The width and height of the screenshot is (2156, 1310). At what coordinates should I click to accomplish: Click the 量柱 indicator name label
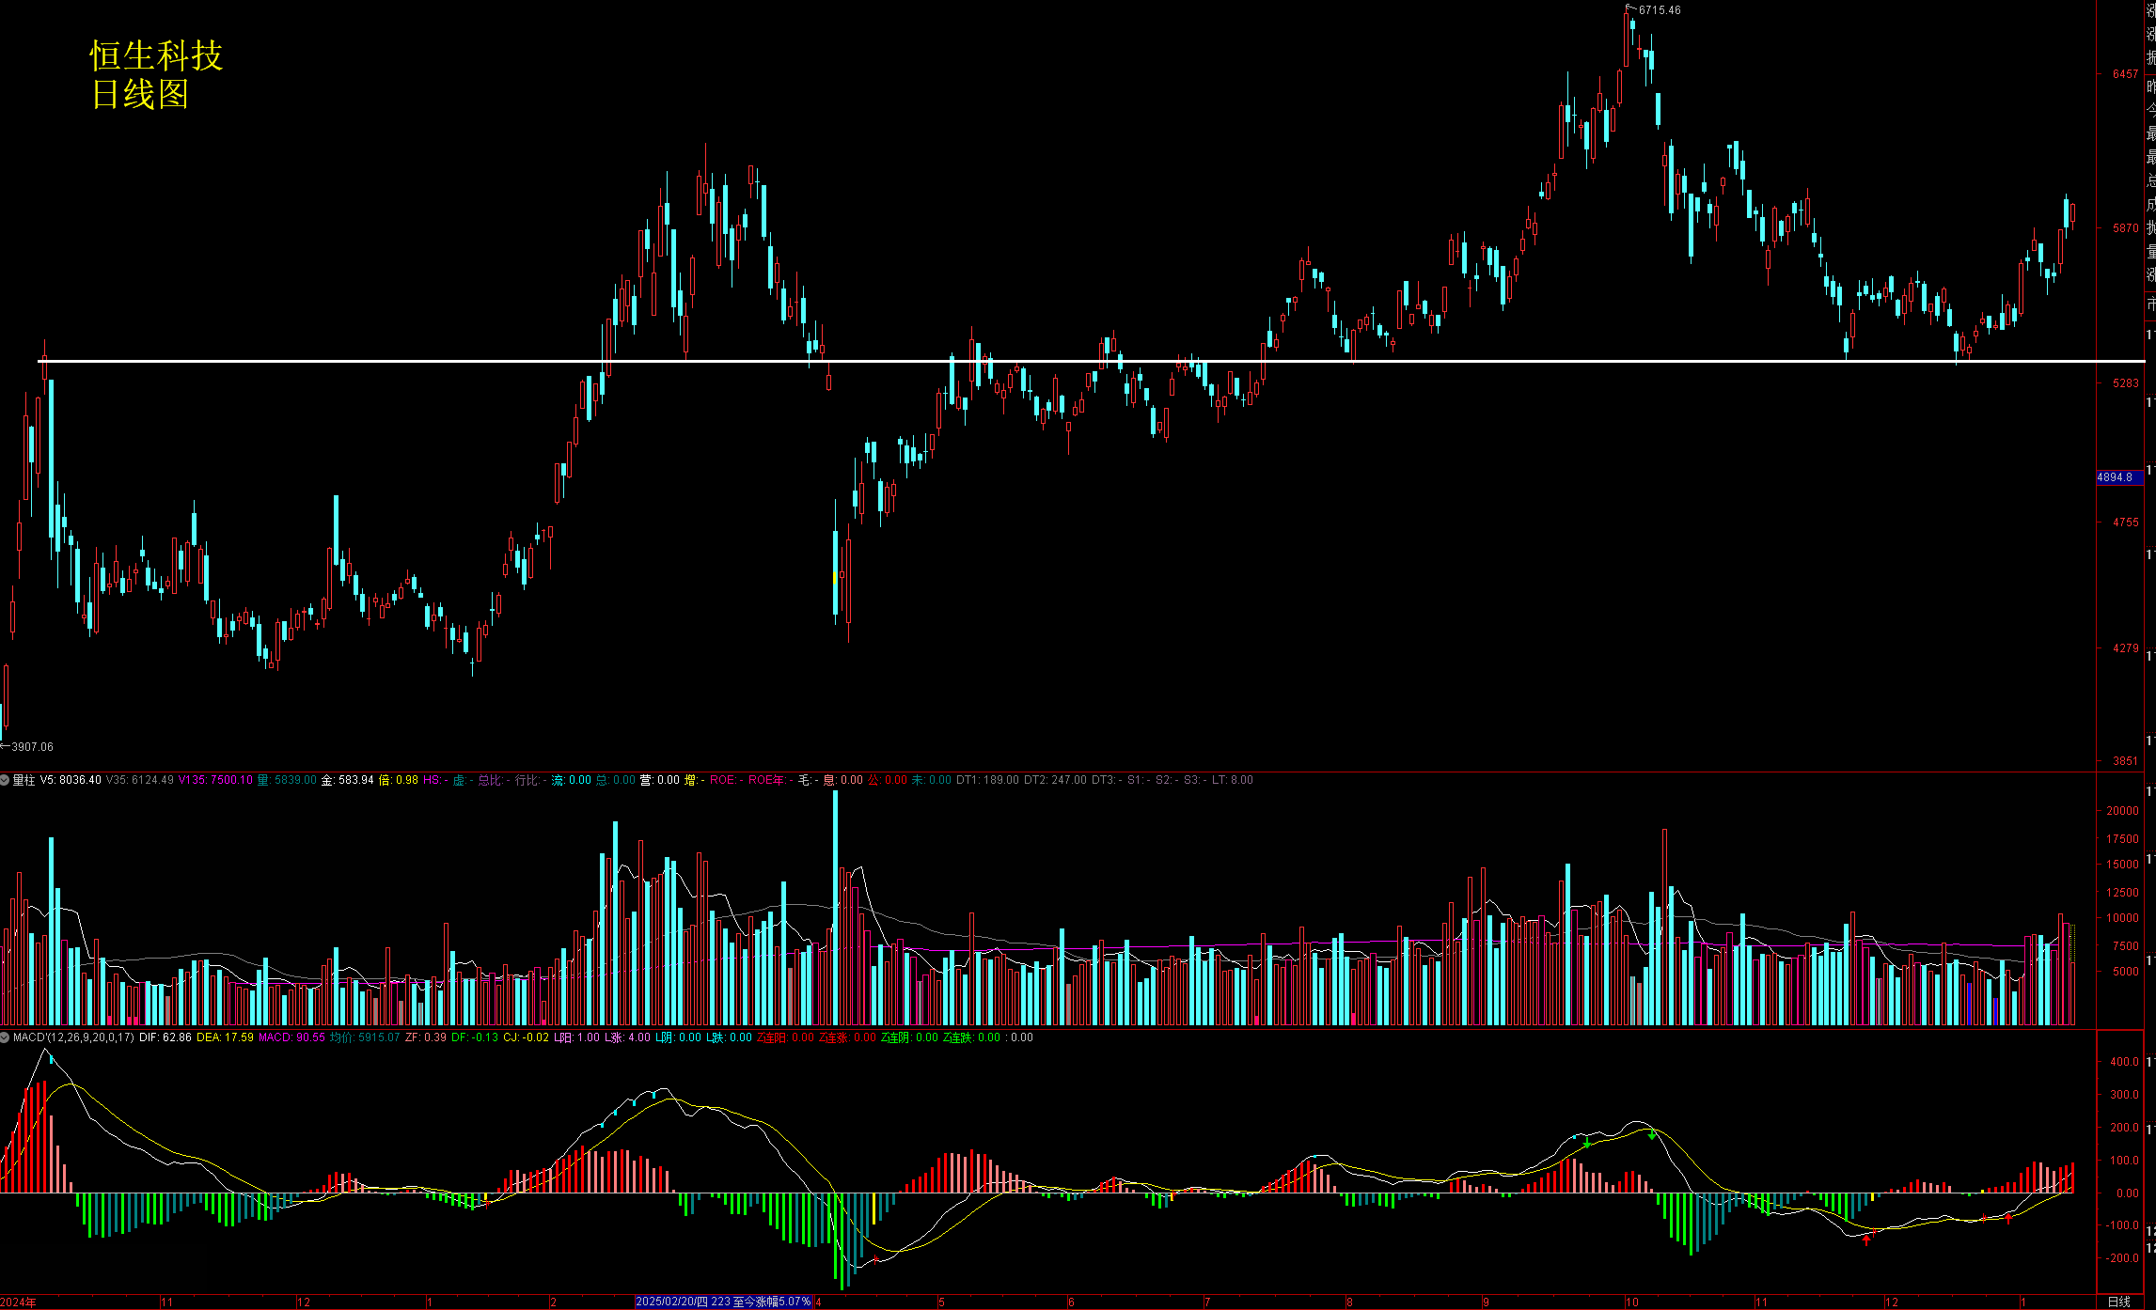[24, 780]
